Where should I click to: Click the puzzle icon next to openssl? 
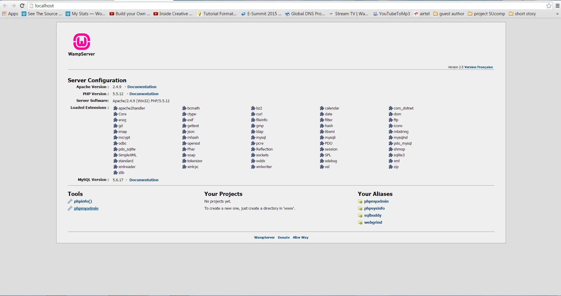coord(184,143)
